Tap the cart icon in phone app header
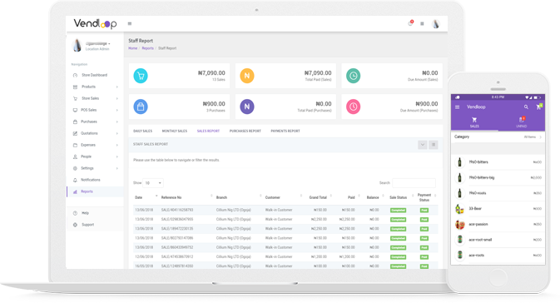Viewport: 560px width, 303px height. 538,107
